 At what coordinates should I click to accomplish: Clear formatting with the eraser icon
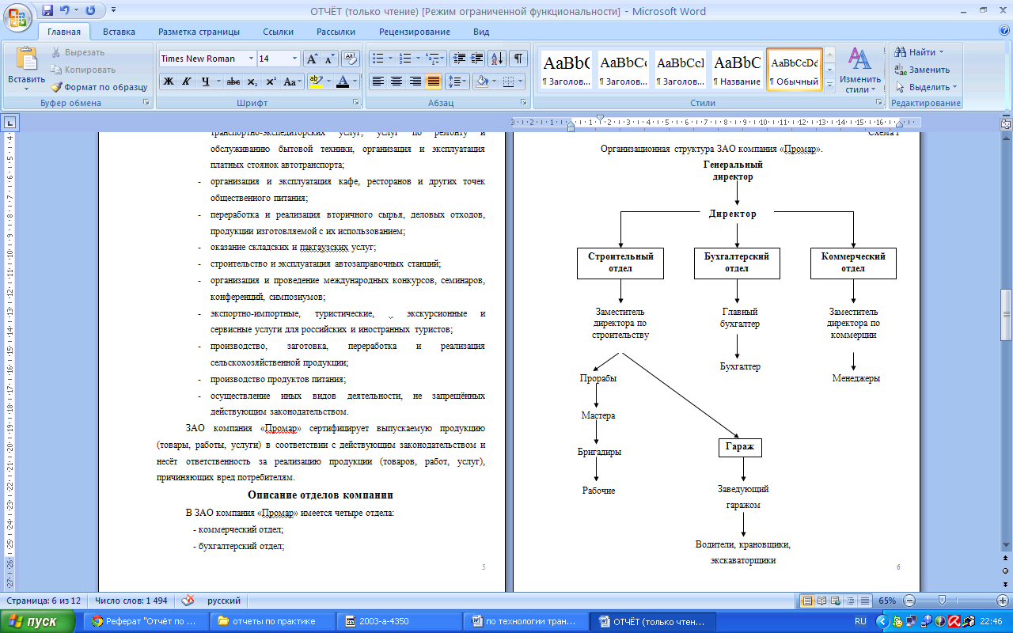click(x=352, y=59)
